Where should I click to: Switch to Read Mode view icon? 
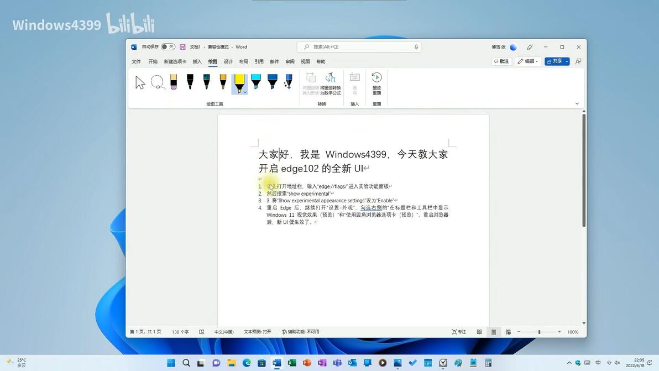point(479,332)
